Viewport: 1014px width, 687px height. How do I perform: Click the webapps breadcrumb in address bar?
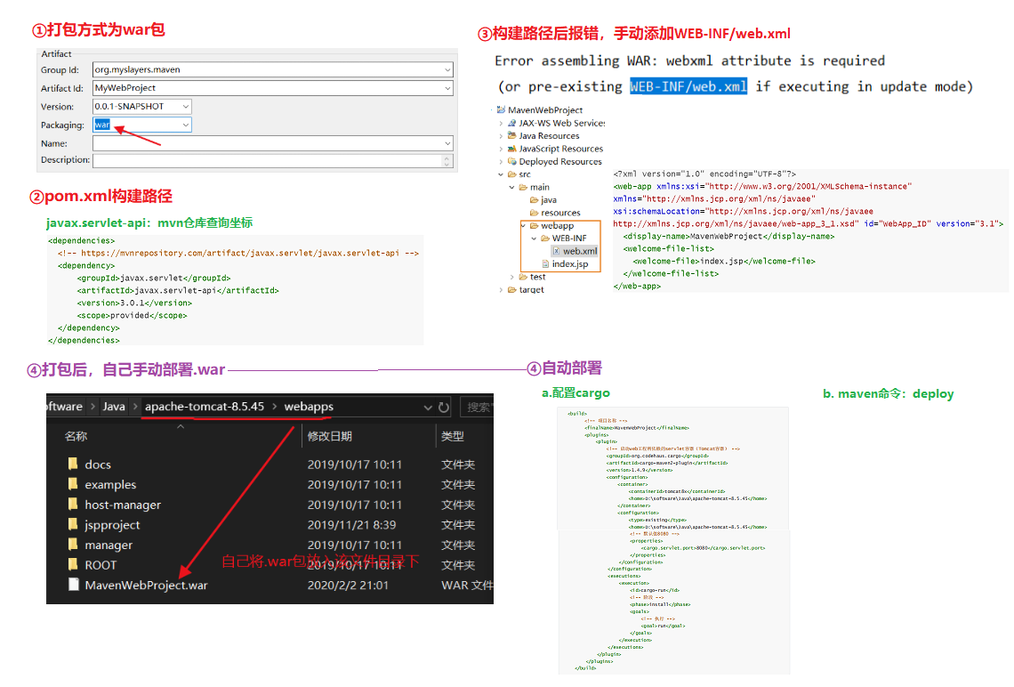point(309,407)
